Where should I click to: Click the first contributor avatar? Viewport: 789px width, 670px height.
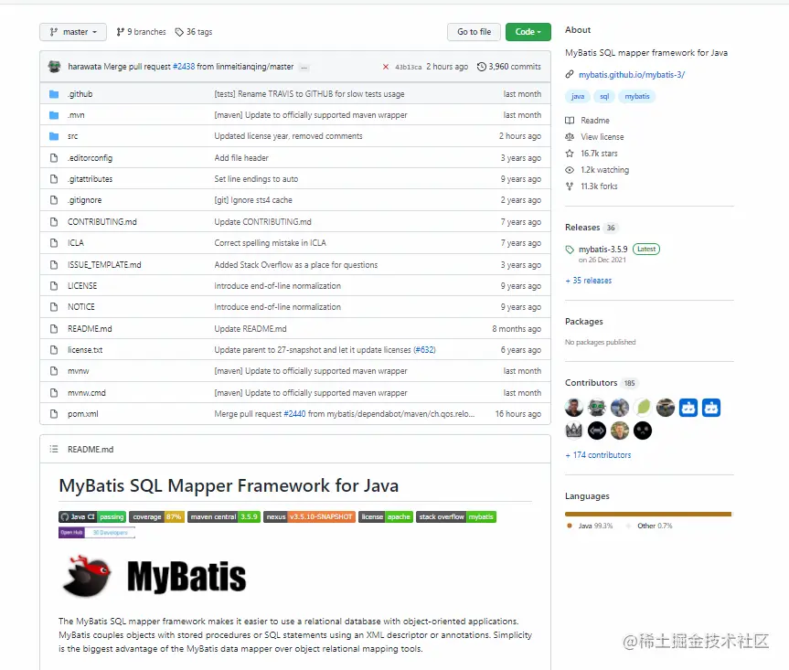click(574, 408)
